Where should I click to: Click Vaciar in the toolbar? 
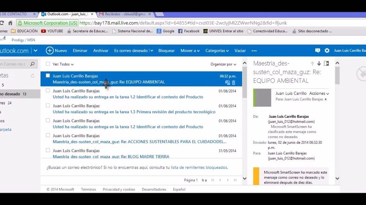pos(240,51)
